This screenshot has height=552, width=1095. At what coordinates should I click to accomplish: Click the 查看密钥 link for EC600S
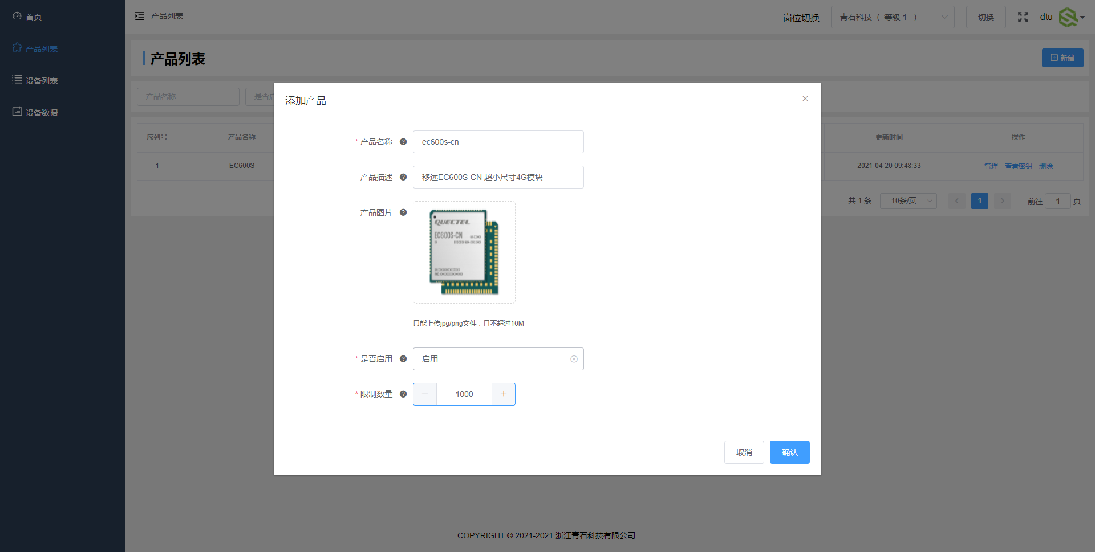click(x=1019, y=166)
